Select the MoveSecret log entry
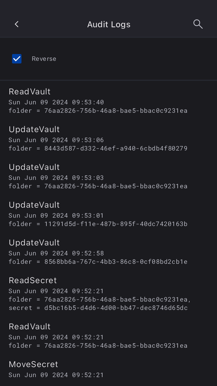This screenshot has width=217, height=386. point(108,369)
